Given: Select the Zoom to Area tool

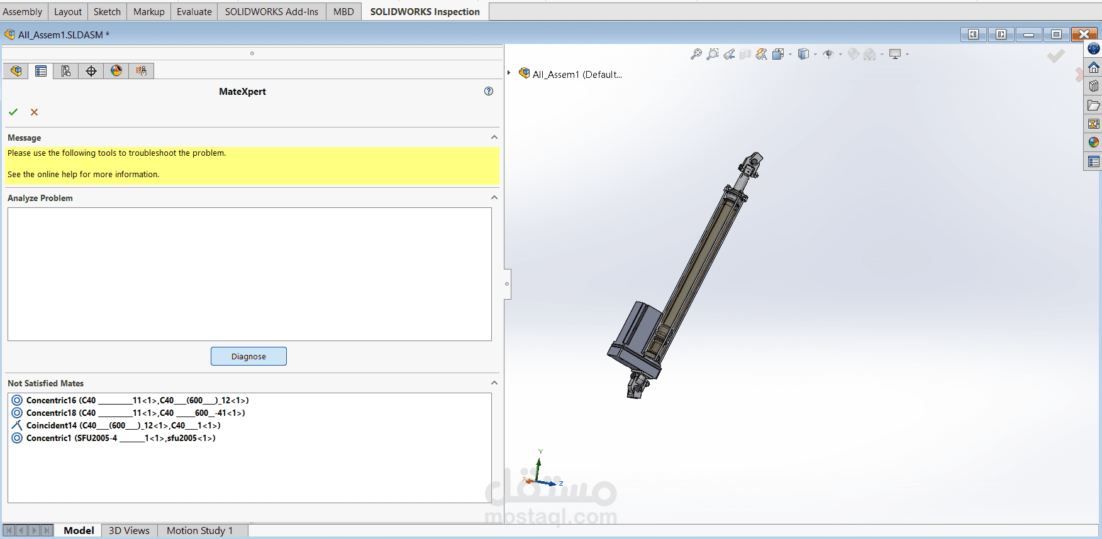Looking at the screenshot, I should (x=713, y=54).
